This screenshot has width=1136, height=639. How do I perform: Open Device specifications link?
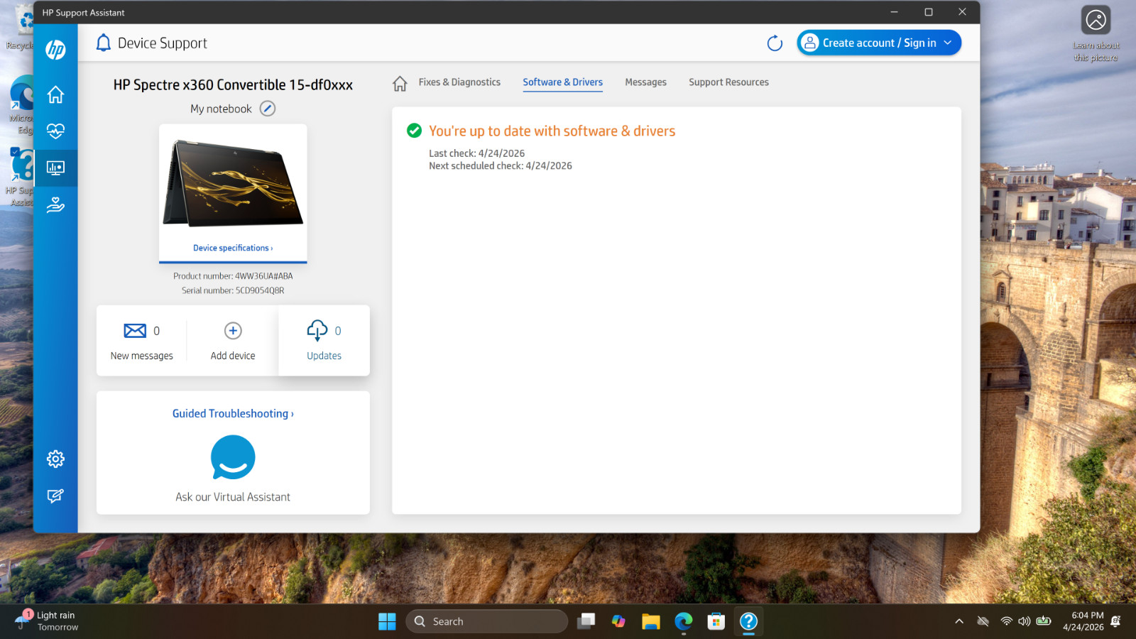tap(233, 248)
